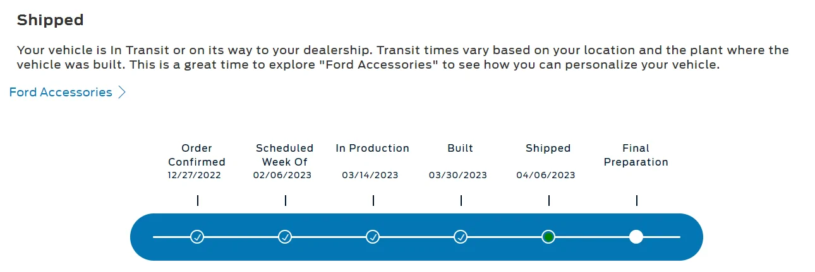Click the Shipped heading at top
Image resolution: width=815 pixels, height=272 pixels.
[51, 20]
